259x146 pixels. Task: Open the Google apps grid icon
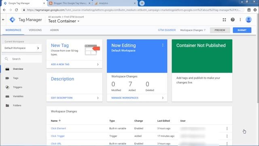pos(224,20)
